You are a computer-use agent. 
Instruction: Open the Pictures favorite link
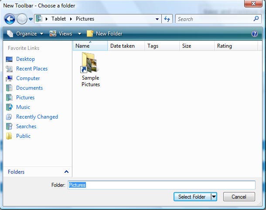point(25,98)
